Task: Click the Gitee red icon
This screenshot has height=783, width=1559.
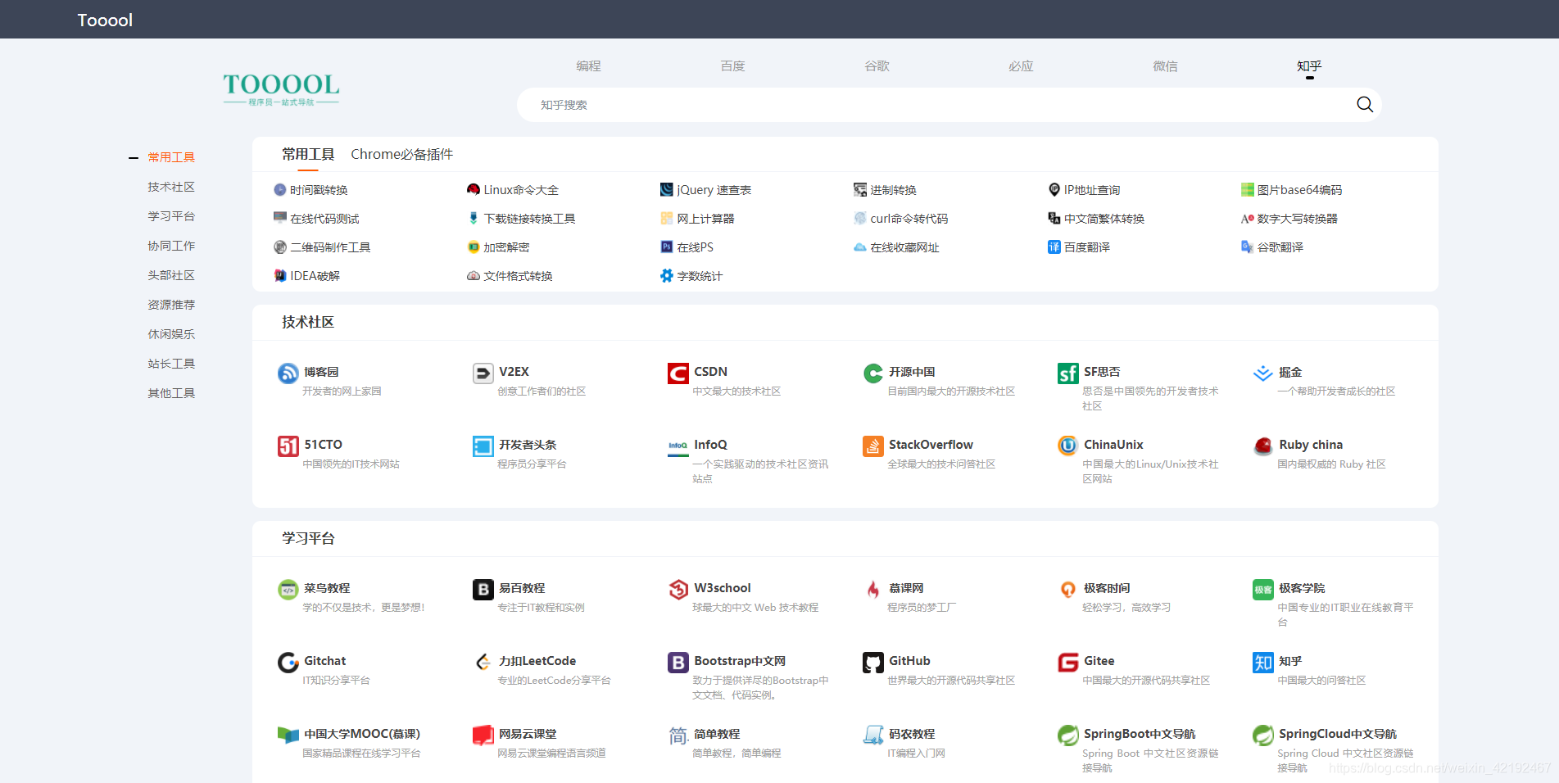Action: click(1067, 663)
